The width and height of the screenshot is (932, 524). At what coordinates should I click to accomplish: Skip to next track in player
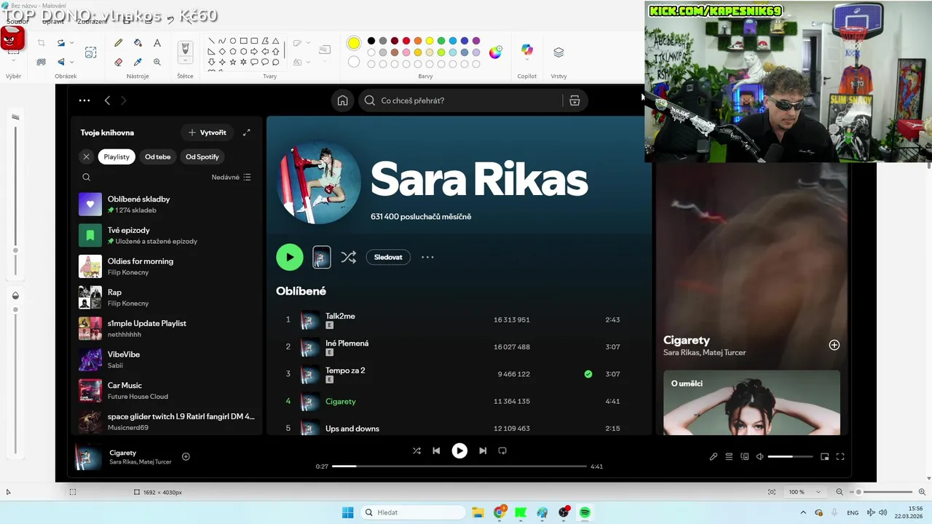pos(483,450)
